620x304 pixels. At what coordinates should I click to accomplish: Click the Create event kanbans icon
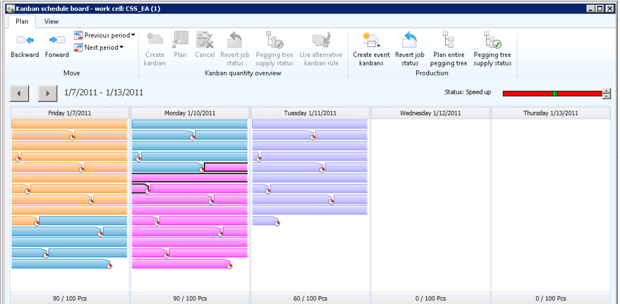click(371, 41)
